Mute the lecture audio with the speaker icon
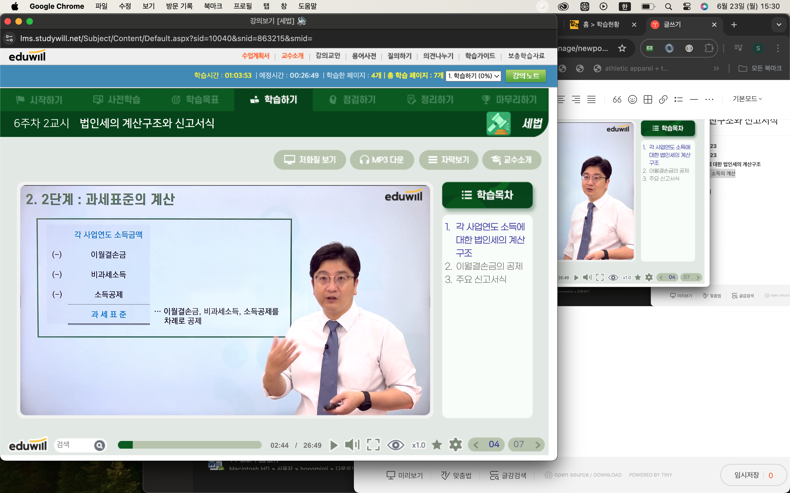790x493 pixels. (x=352, y=445)
